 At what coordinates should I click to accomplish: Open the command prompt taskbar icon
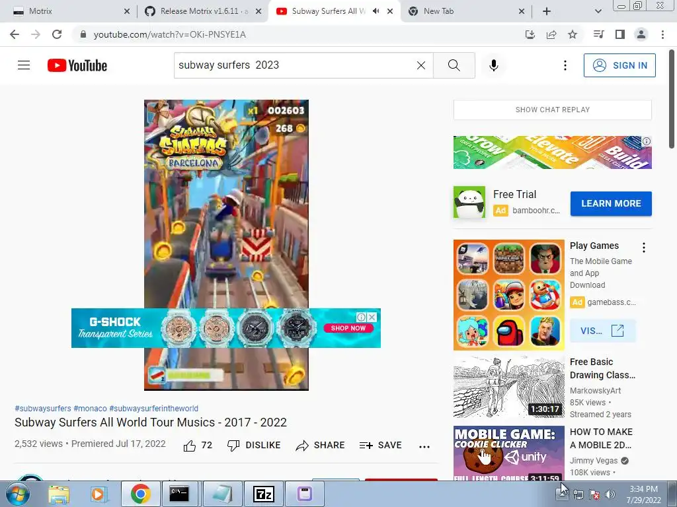pyautogui.click(x=179, y=494)
